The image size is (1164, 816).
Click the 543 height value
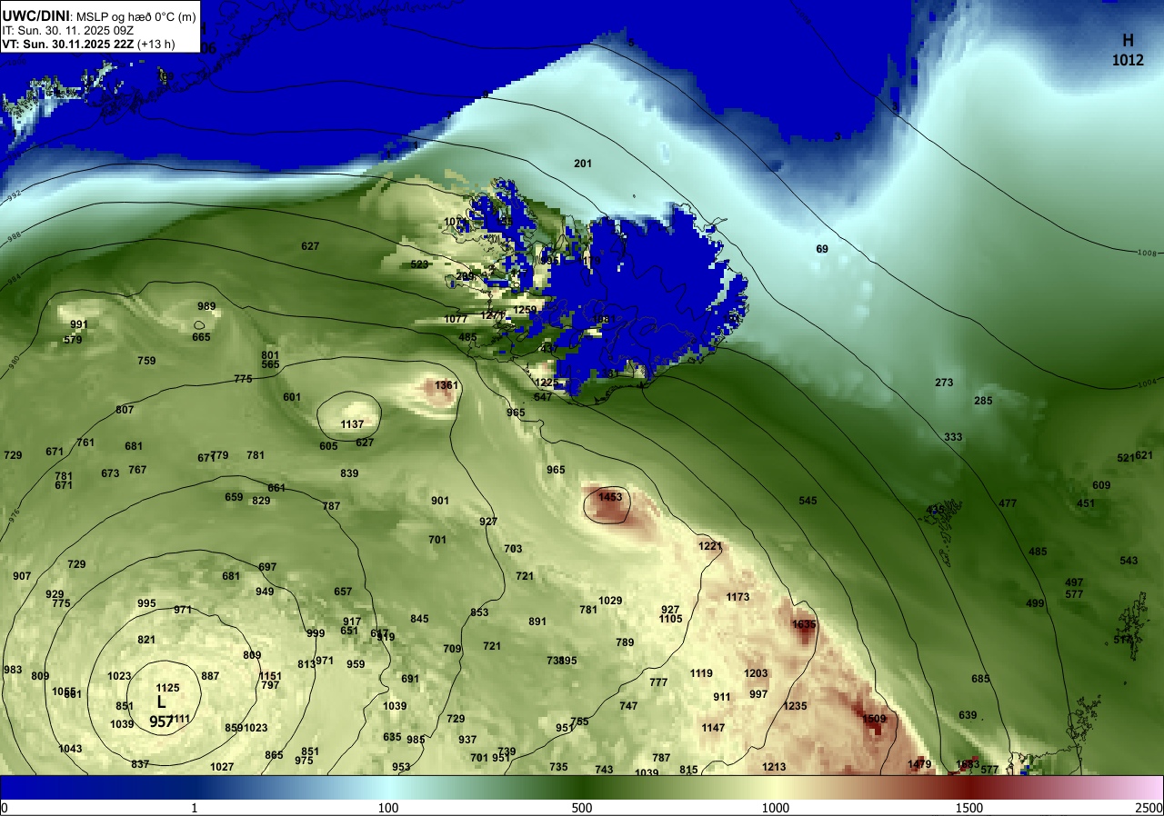1129,561
